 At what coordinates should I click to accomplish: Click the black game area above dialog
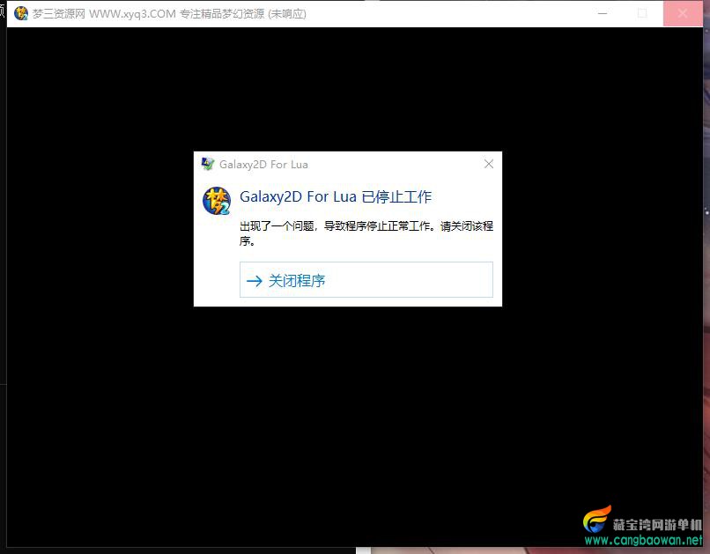coord(355,89)
